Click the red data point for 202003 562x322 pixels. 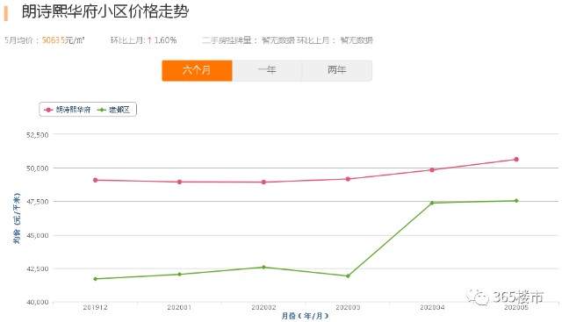tap(348, 179)
